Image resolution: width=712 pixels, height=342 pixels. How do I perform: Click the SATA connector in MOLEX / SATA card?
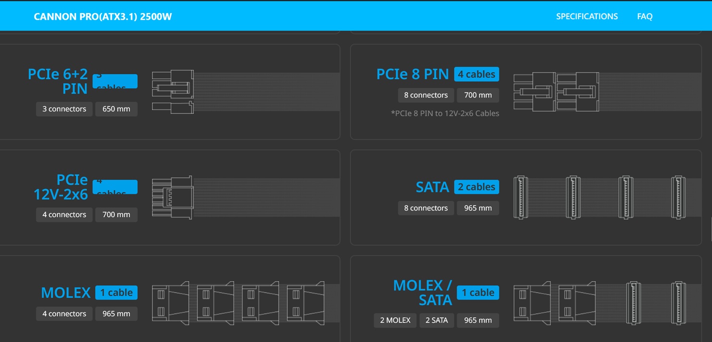634,303
